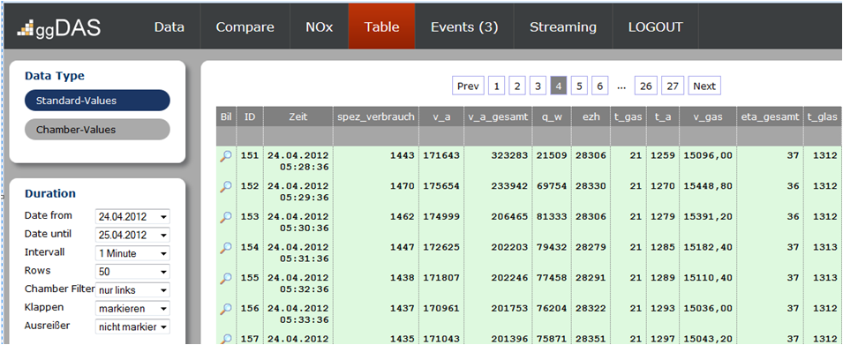Expand Chamber Filter dropdown nur links
This screenshot has height=345, width=843.
point(132,289)
